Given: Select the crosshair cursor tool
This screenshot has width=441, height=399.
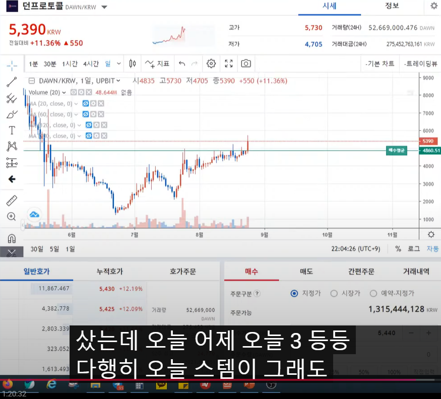Looking at the screenshot, I should [x=12, y=66].
